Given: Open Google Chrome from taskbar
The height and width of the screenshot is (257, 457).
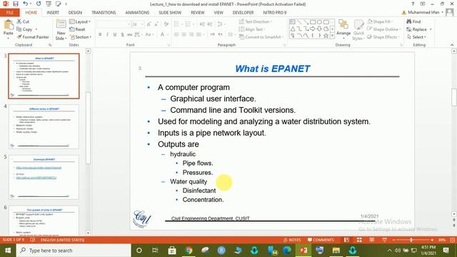Looking at the screenshot, I should (189, 251).
